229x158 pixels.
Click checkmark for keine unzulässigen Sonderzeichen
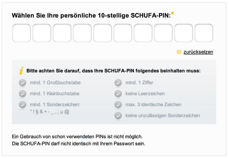(x=118, y=116)
